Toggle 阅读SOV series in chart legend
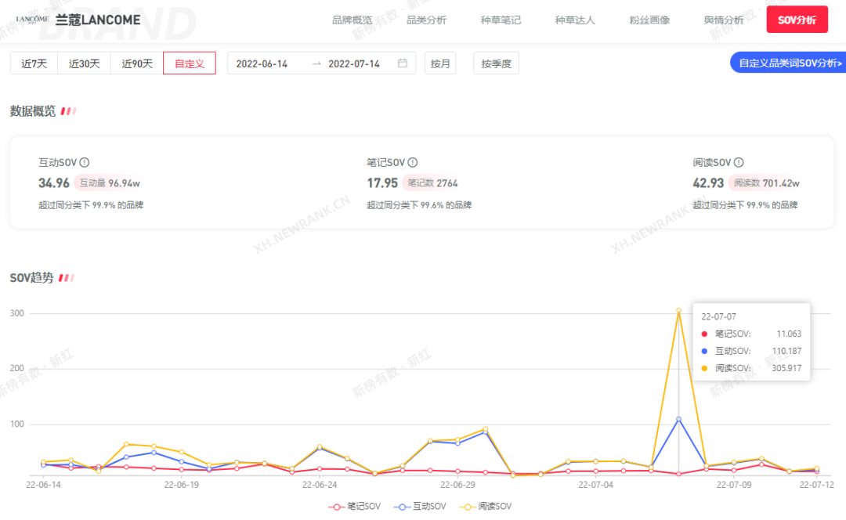This screenshot has height=520, width=846. [x=490, y=507]
